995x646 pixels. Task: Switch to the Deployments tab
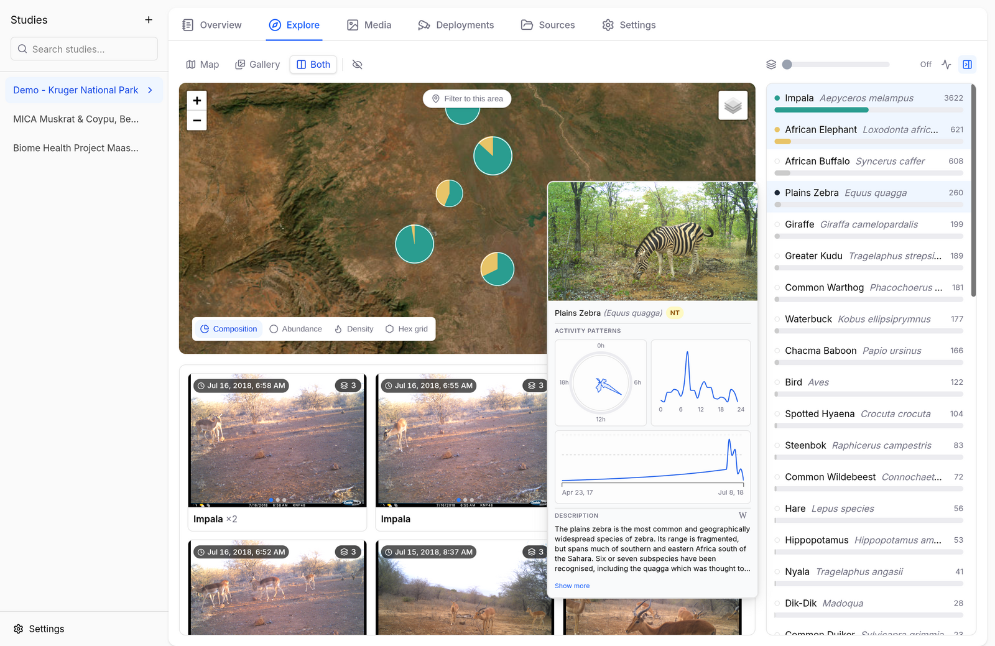[x=456, y=25]
